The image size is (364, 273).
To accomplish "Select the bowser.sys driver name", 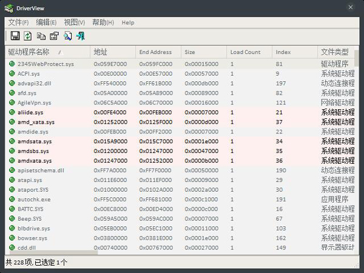I will 32,238.
